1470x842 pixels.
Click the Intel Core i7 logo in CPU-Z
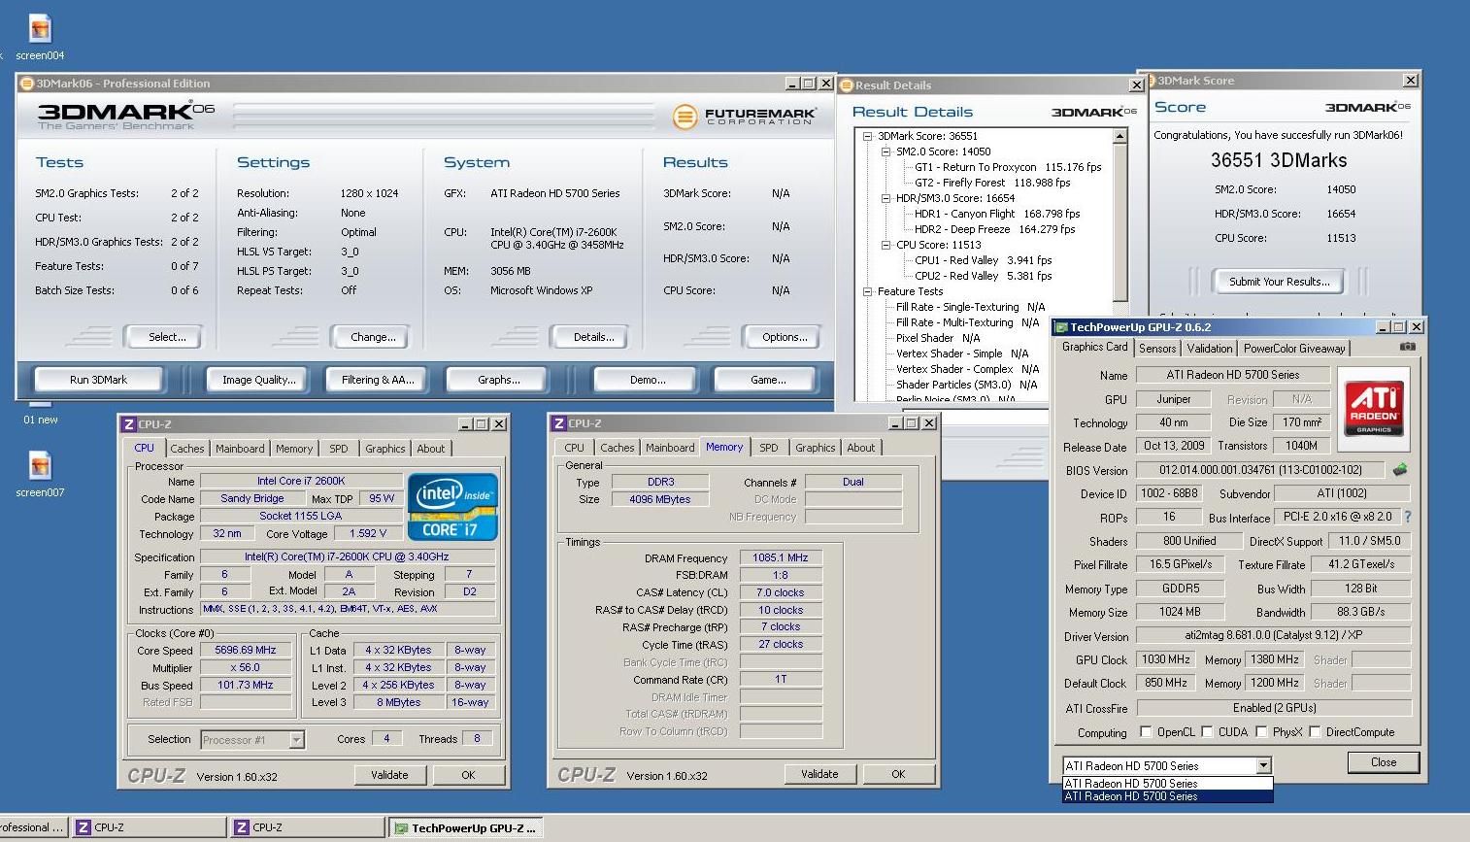(452, 507)
